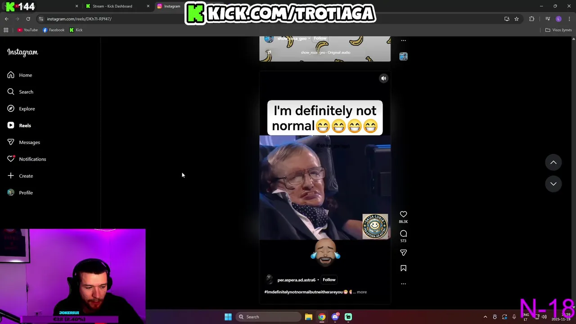Click the install app icon in address bar
The width and height of the screenshot is (576, 324).
click(x=507, y=19)
